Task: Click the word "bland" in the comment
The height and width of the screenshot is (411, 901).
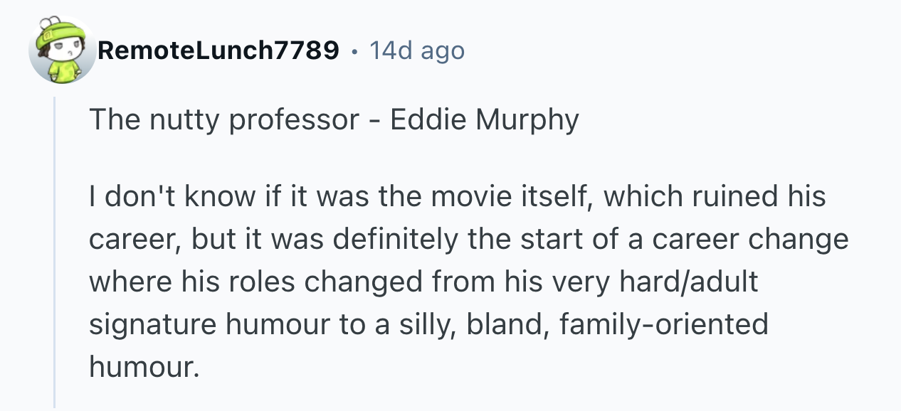Action: pyautogui.click(x=507, y=324)
